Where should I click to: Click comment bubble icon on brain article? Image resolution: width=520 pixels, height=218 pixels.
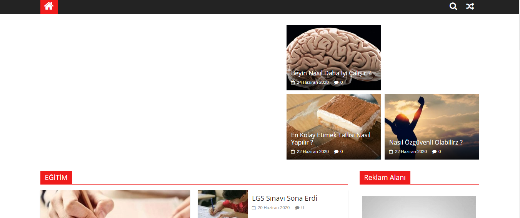336,82
